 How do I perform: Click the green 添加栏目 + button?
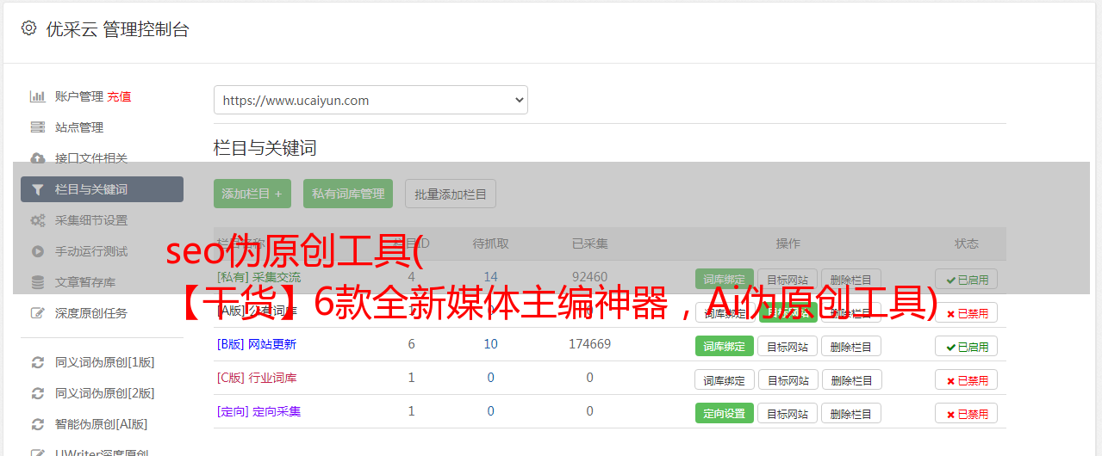click(x=252, y=194)
